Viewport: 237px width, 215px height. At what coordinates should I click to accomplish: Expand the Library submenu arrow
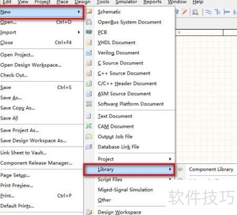coord(170,169)
